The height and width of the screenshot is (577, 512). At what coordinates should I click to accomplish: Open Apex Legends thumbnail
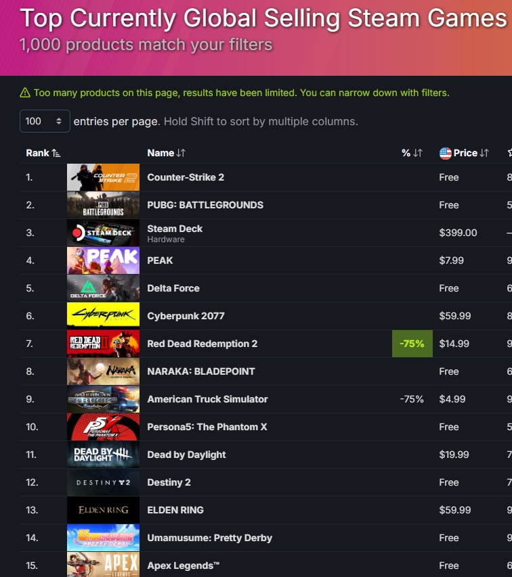(103, 565)
